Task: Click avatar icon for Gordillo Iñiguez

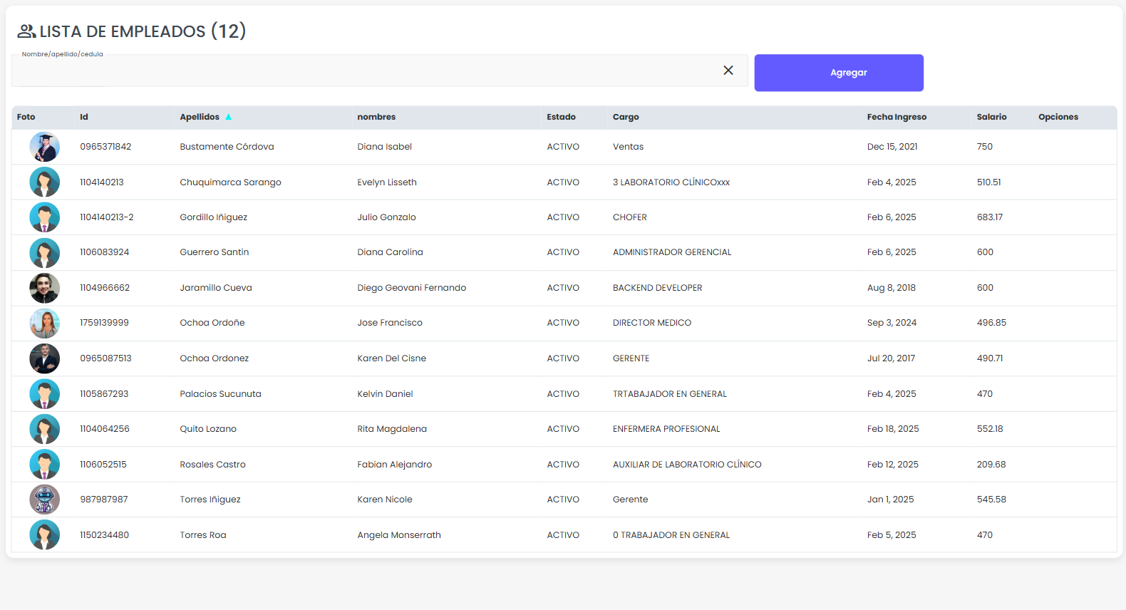Action: tap(44, 217)
